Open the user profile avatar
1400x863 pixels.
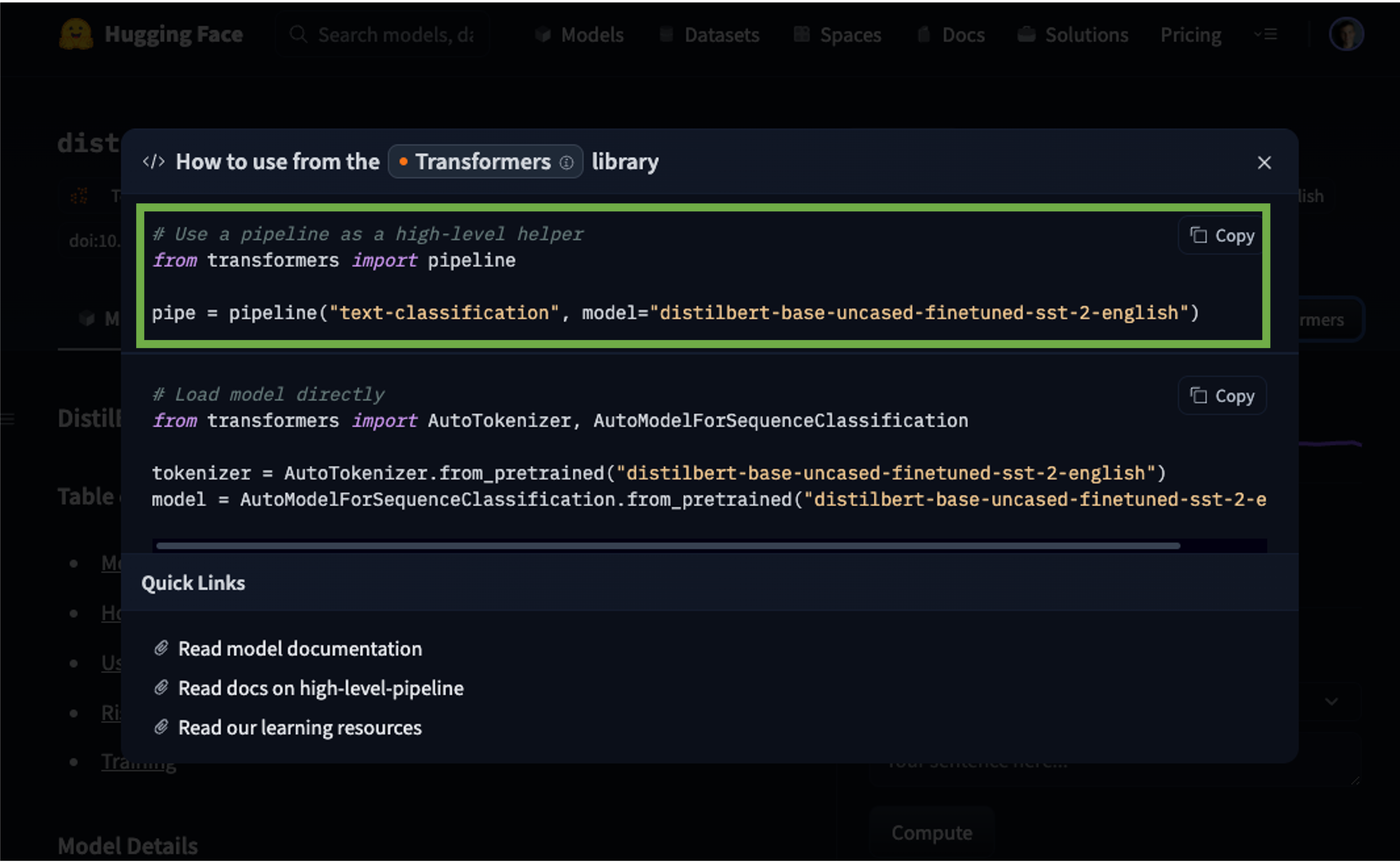[1345, 34]
